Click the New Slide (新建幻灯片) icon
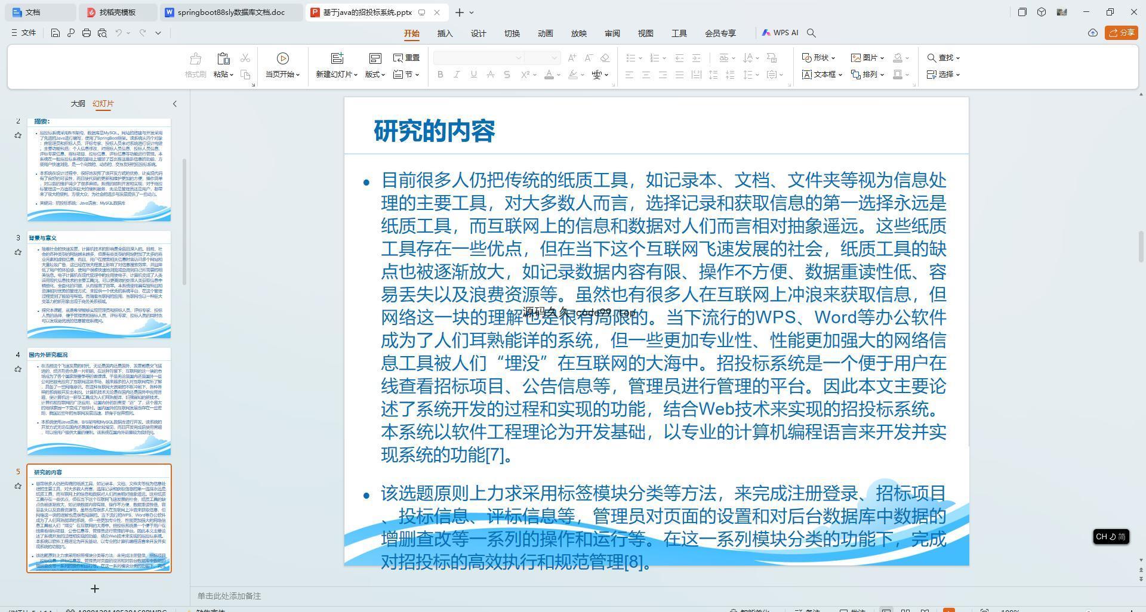This screenshot has height=612, width=1146. (x=337, y=58)
